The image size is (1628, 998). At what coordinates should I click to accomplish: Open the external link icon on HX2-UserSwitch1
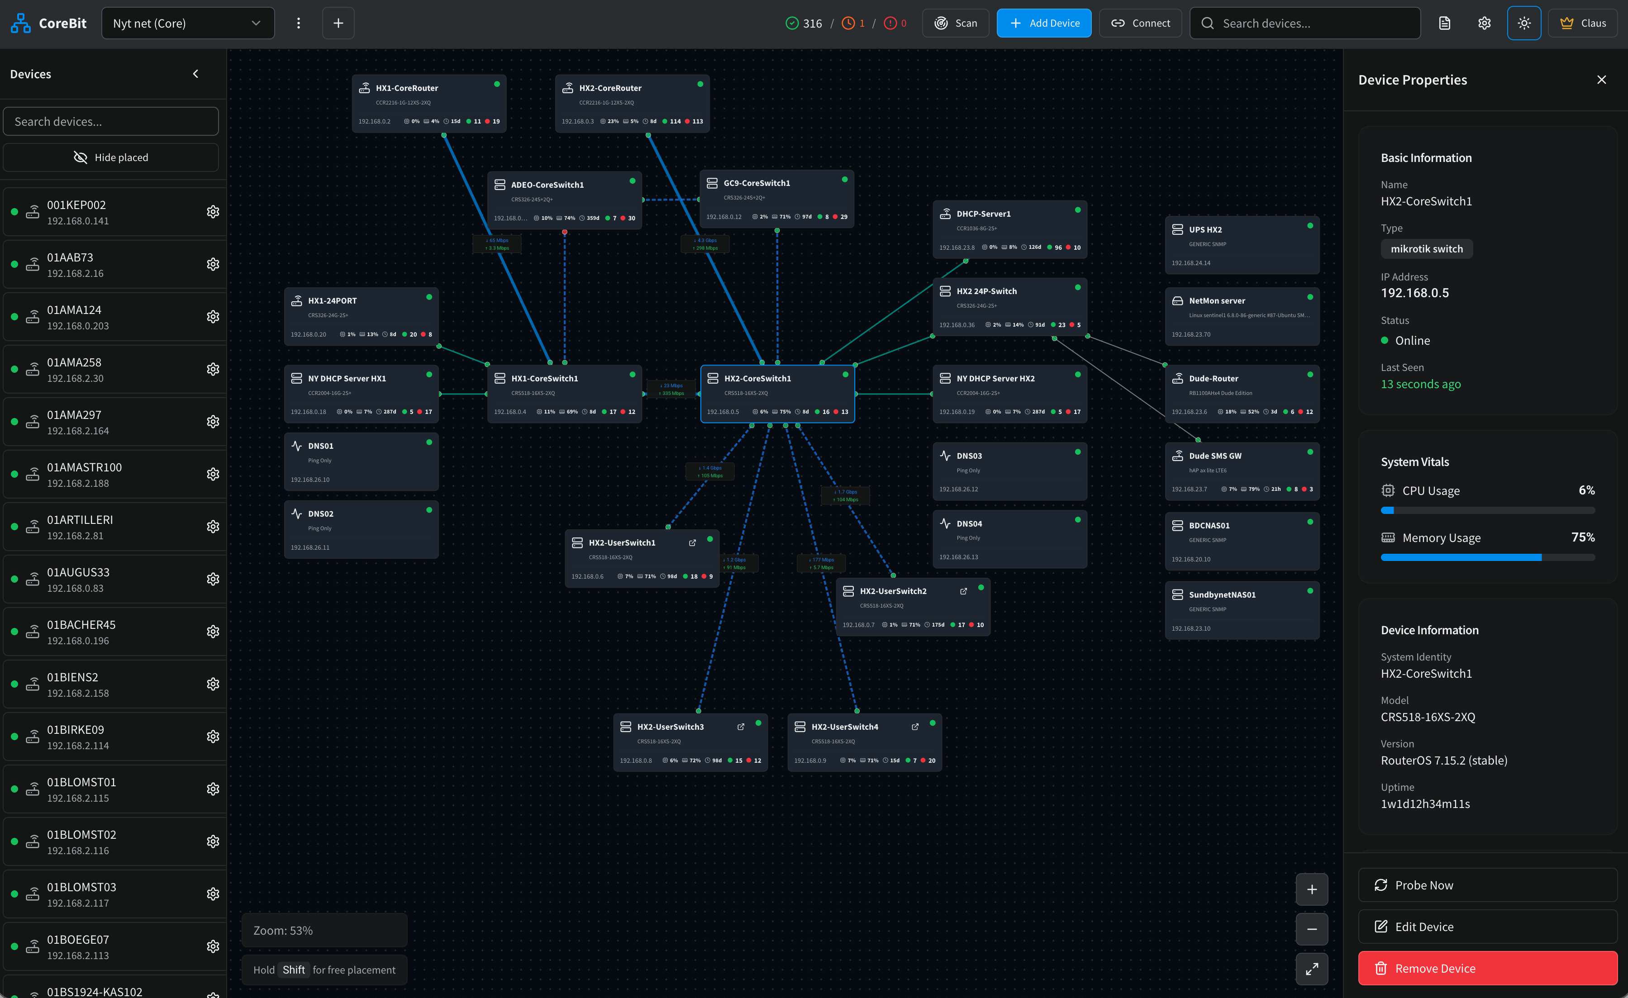(692, 543)
